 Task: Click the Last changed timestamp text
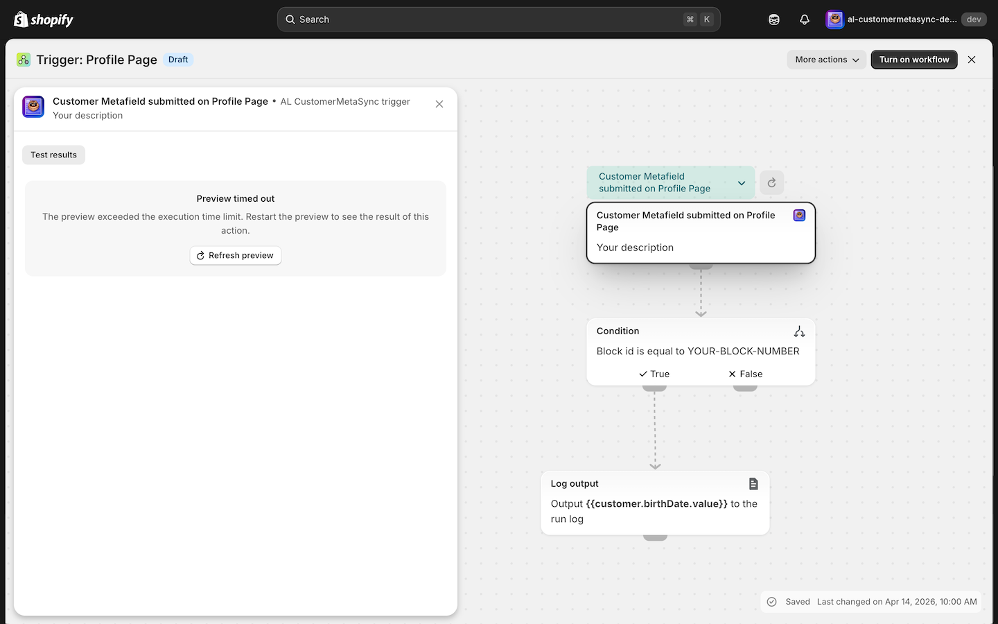(x=897, y=602)
